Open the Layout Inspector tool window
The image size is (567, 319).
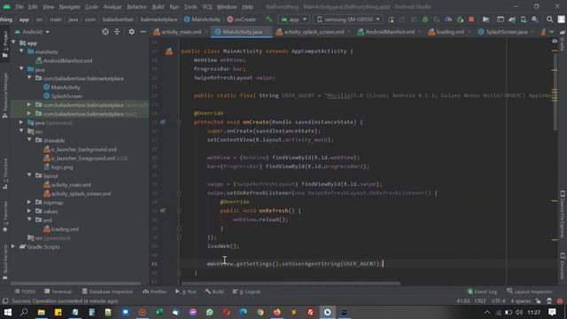[530, 292]
